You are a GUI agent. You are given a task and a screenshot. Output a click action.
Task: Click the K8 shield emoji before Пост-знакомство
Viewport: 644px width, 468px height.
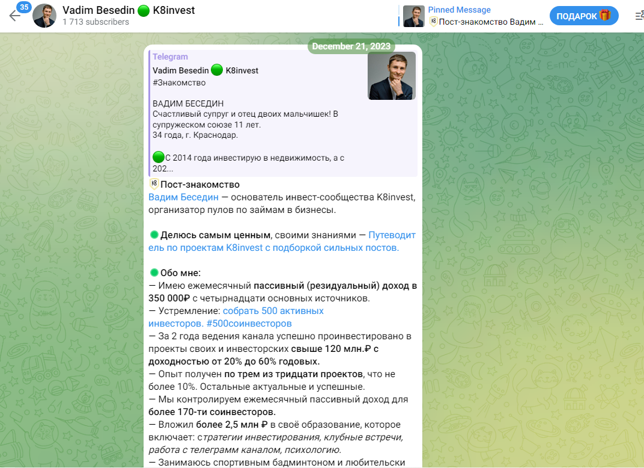point(154,184)
